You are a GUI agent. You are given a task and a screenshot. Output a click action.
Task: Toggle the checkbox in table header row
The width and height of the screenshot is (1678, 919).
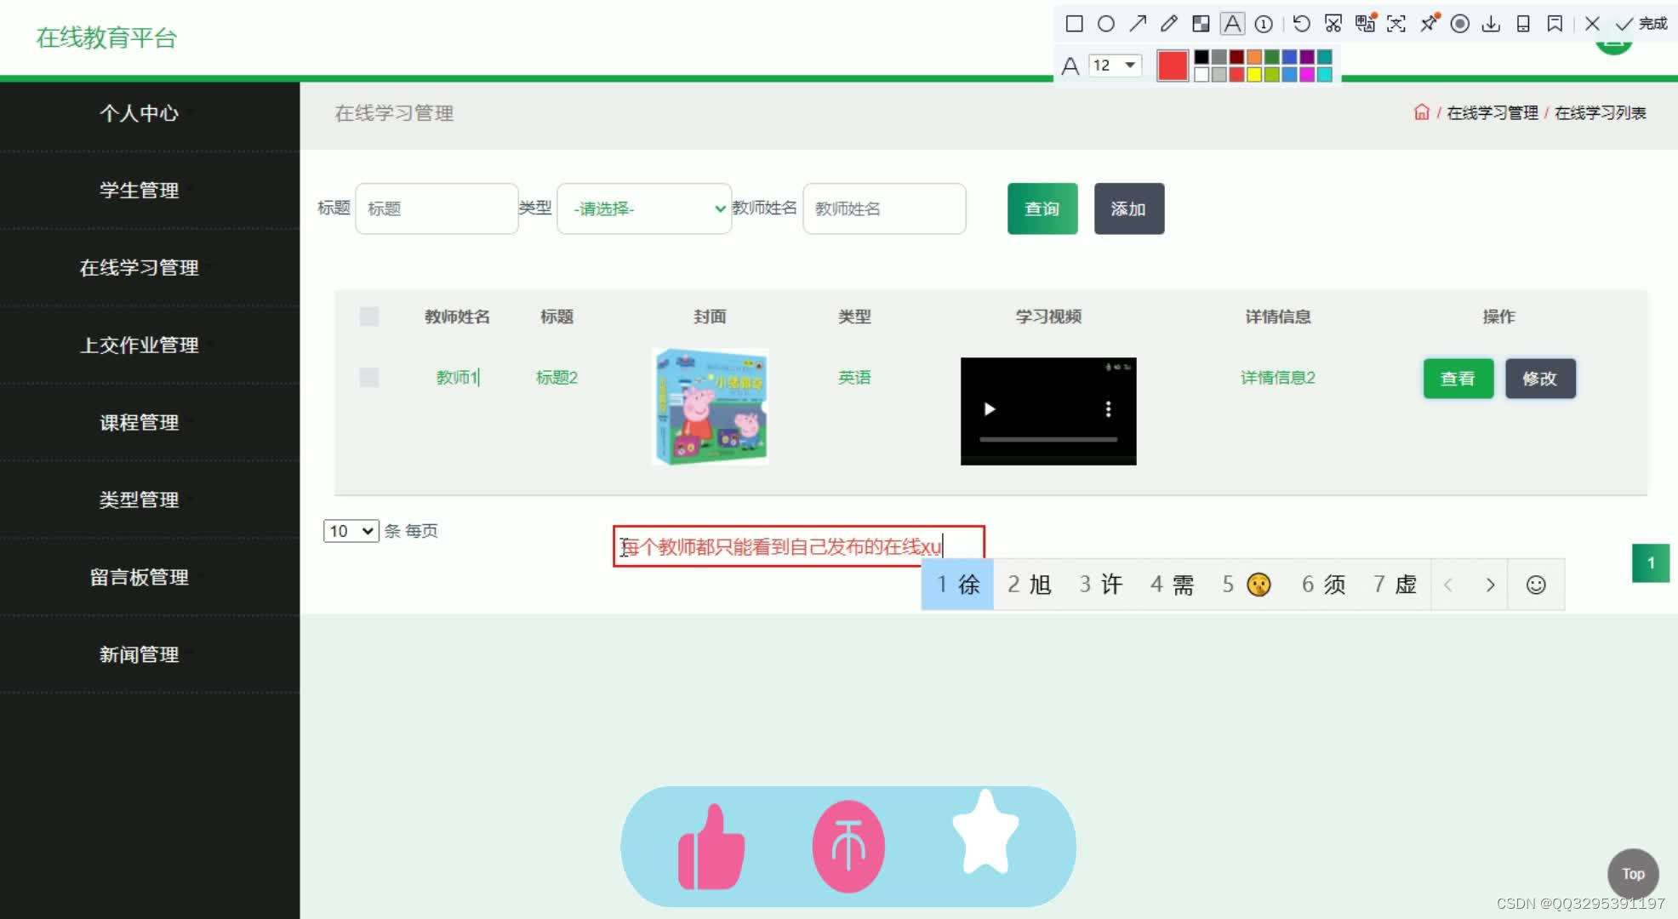coord(368,317)
